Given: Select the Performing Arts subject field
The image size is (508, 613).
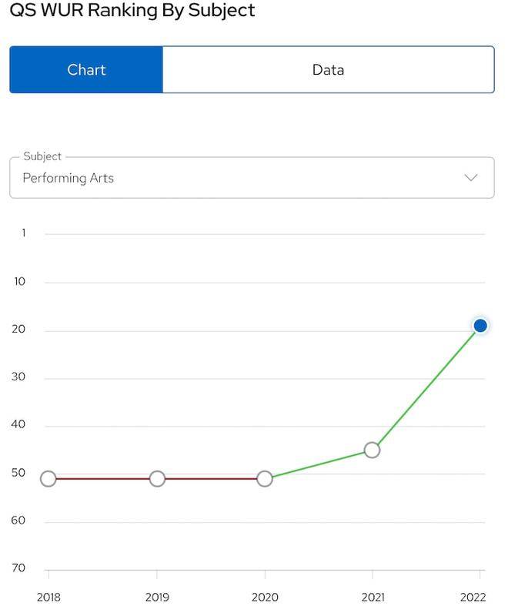Looking at the screenshot, I should pos(252,178).
